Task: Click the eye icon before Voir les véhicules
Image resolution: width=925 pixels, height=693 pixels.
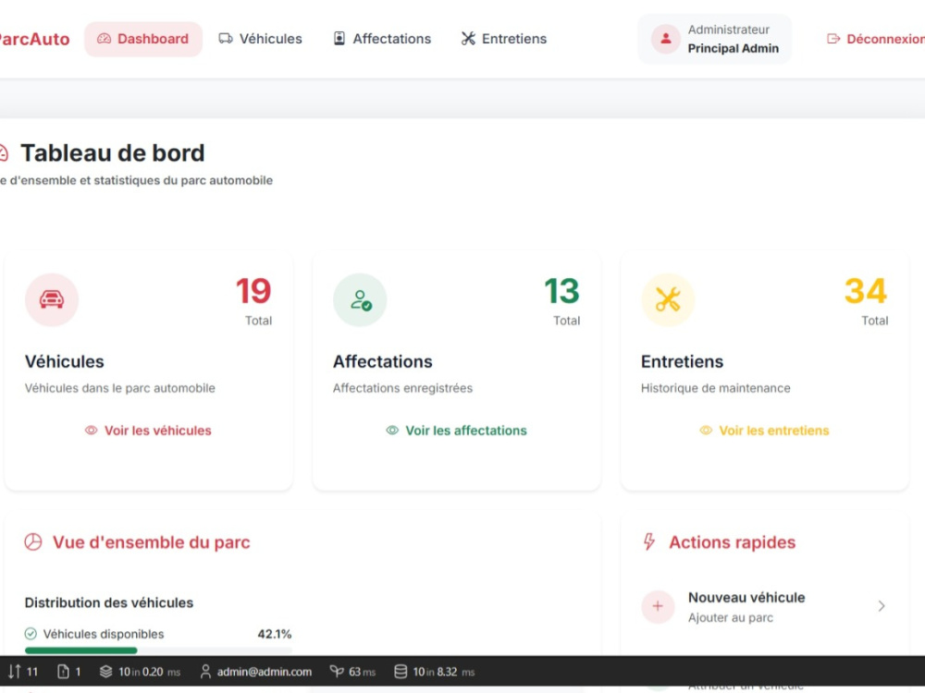Action: click(91, 431)
